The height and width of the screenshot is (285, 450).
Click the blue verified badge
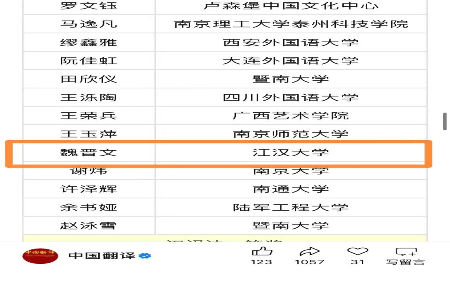(x=145, y=256)
